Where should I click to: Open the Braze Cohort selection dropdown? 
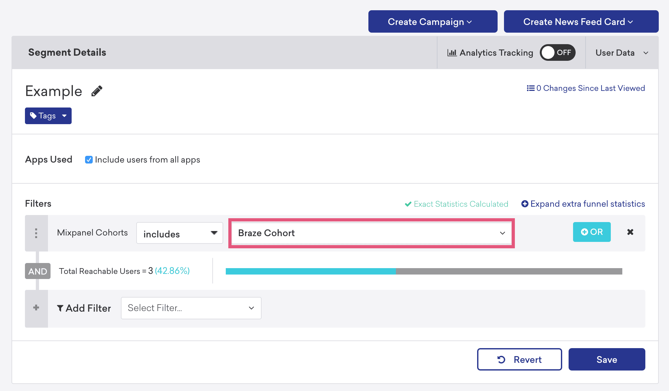pos(371,233)
